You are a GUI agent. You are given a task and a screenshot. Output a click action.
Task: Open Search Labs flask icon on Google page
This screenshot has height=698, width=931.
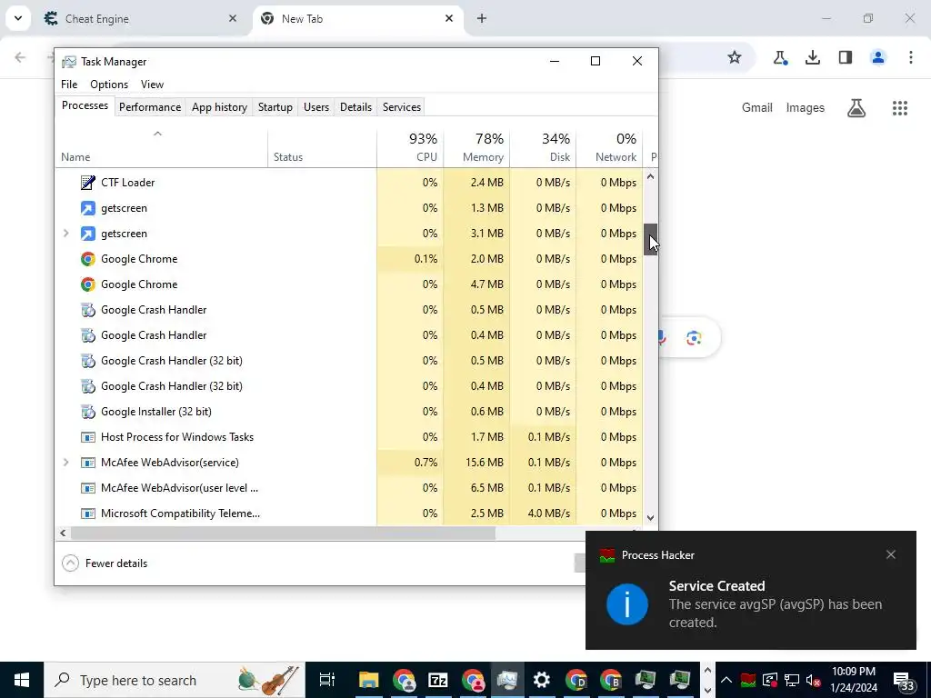point(856,108)
